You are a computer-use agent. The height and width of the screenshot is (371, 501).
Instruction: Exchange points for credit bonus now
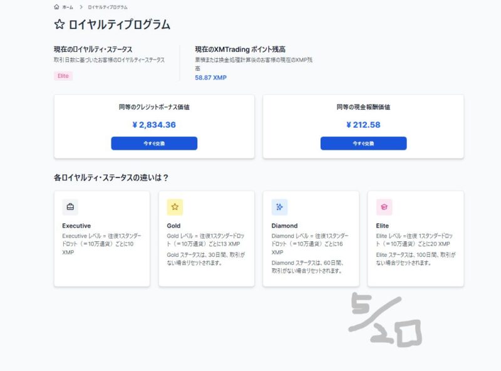pos(154,144)
